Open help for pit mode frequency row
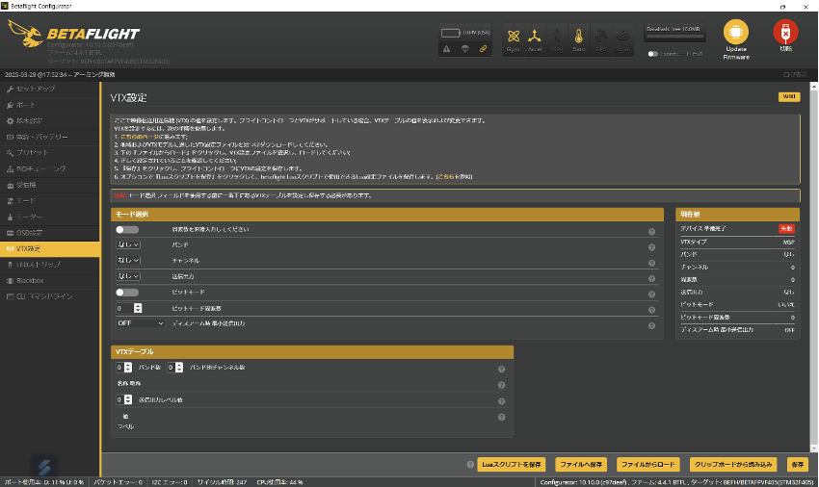819x487 pixels. pos(652,310)
